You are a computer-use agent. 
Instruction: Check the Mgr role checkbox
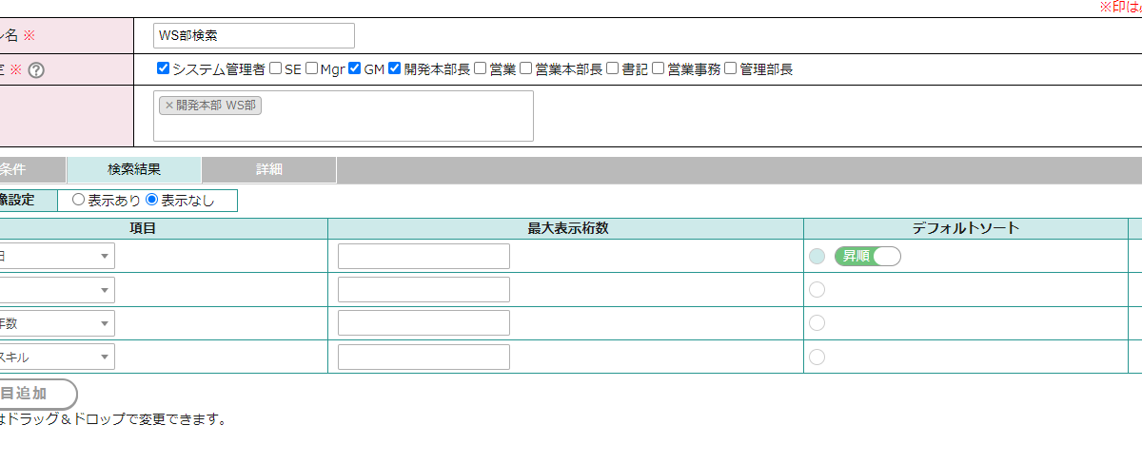311,68
